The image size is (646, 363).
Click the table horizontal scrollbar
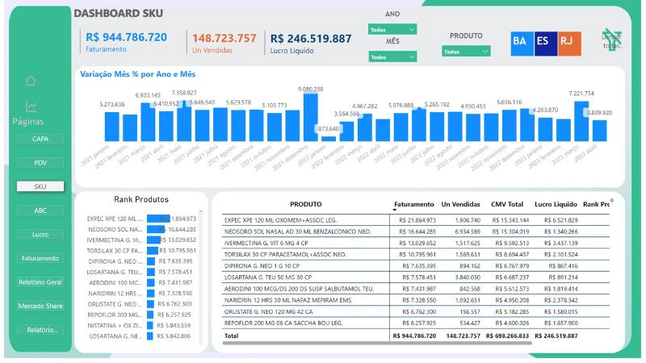click(x=376, y=343)
